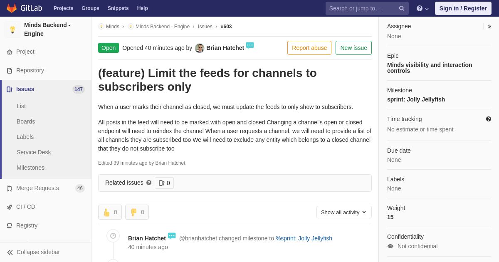The width and height of the screenshot is (499, 262).
Task: Open Snippets in the top navbar
Action: coord(118,8)
